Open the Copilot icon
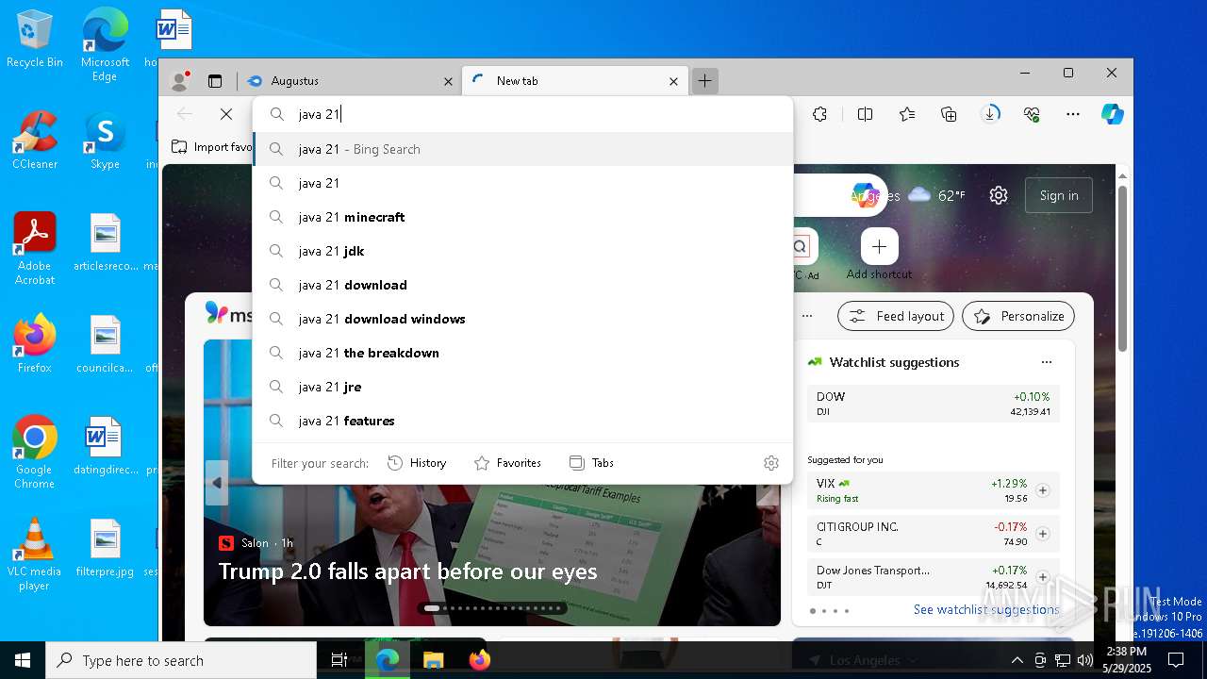The image size is (1207, 679). point(1113,114)
